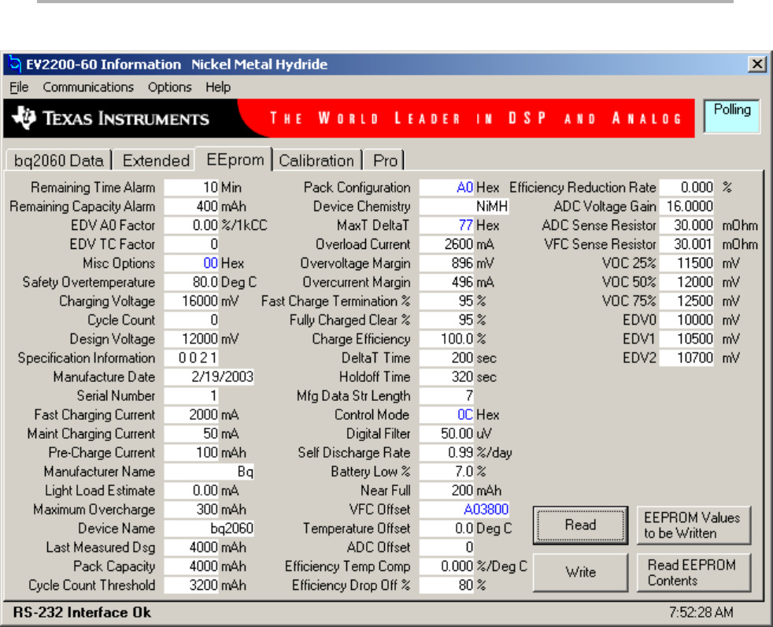Select the Calibration tab
Viewport: 773px width, 627px height.
(316, 161)
